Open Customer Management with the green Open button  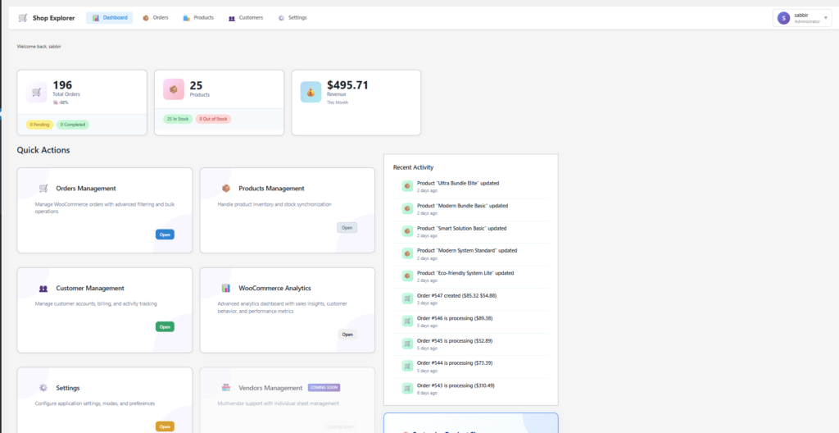pos(165,326)
